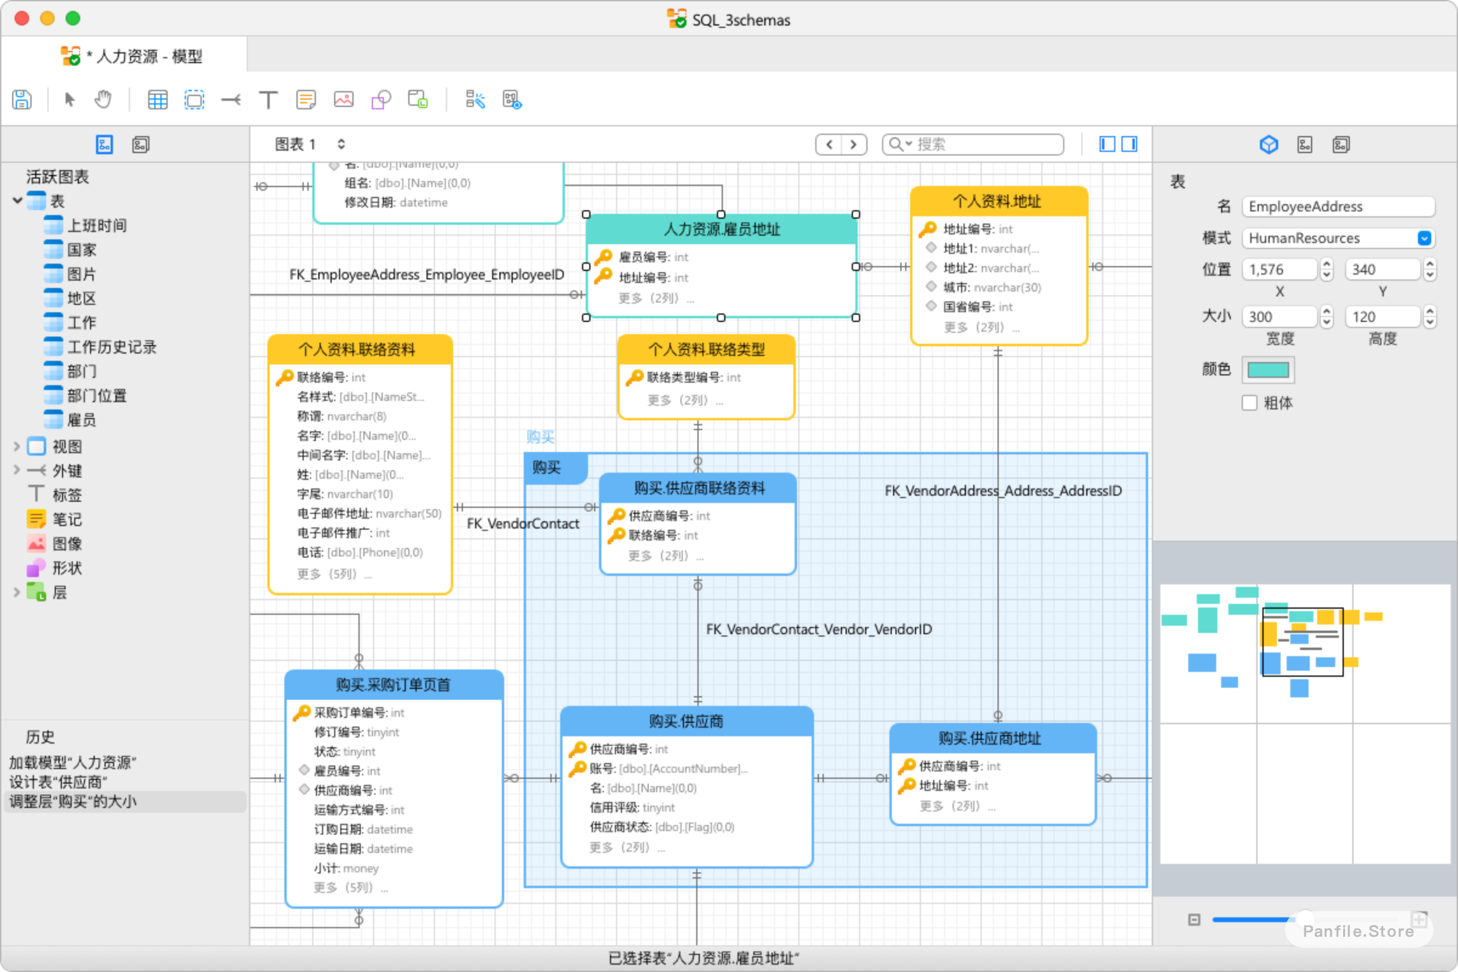Open the teal 颜色 color swatch

(1268, 370)
